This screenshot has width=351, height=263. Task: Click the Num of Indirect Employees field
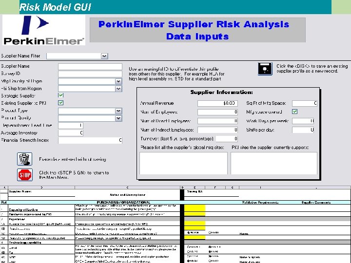pos(217,130)
